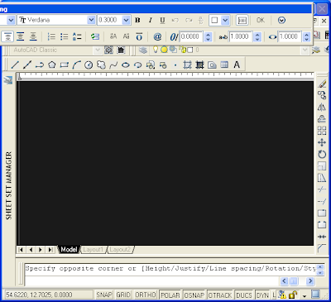Select the Ellipse tool
The height and width of the screenshot is (302, 331).
pos(126,65)
